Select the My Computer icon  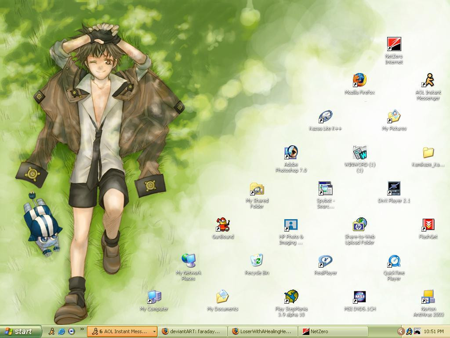pos(154,297)
